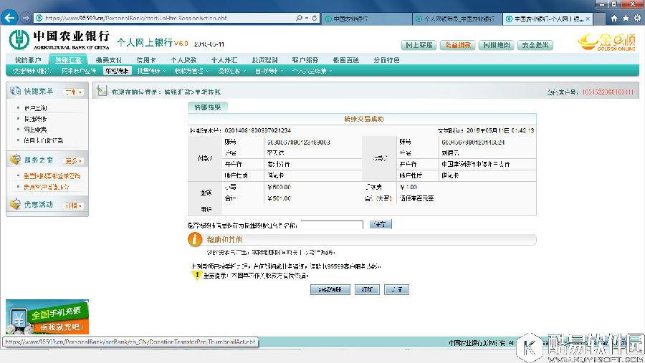Open the second orange link under 服务之窗
The image size is (645, 363).
(46, 187)
